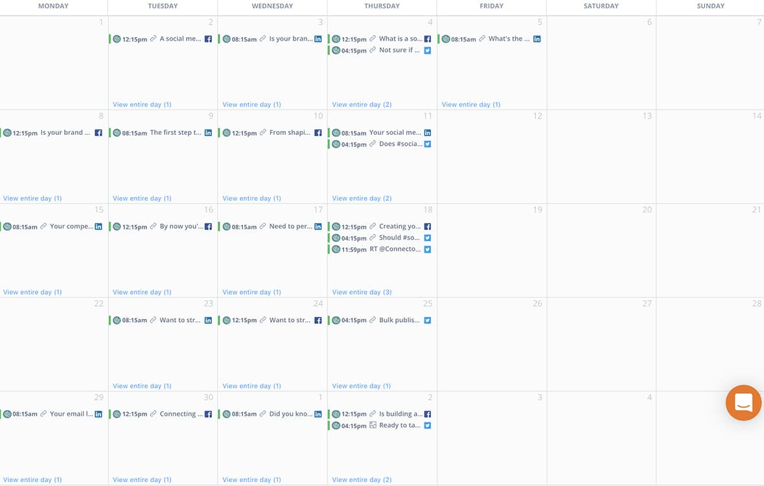Click LinkedIn icon on "Did you kno..." post

click(318, 414)
